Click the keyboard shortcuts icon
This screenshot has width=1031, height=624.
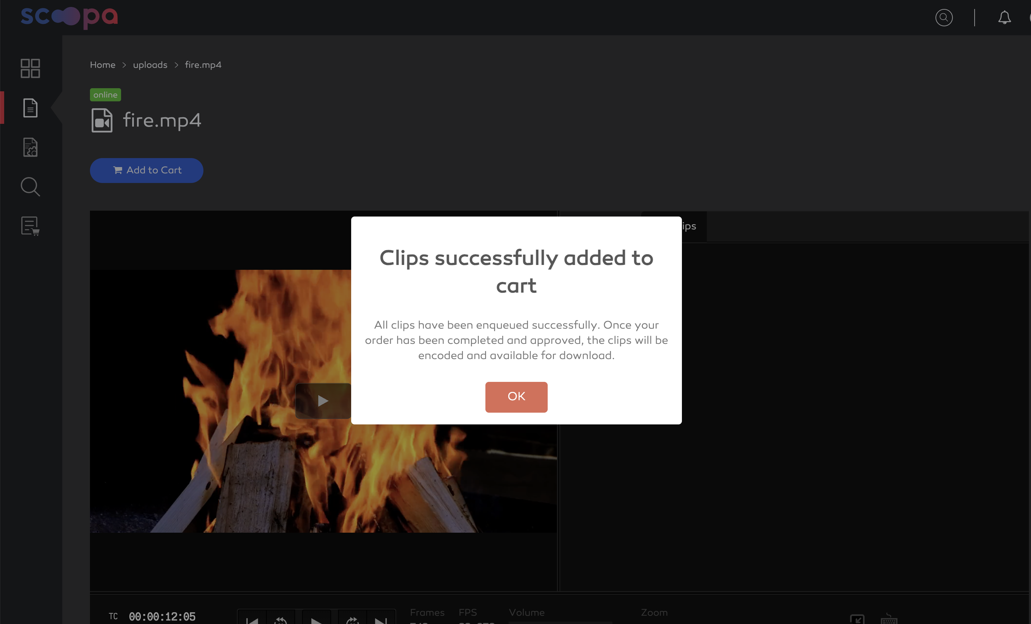(889, 619)
